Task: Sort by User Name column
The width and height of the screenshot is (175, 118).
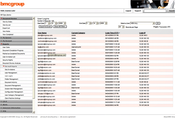Action: [42, 33]
